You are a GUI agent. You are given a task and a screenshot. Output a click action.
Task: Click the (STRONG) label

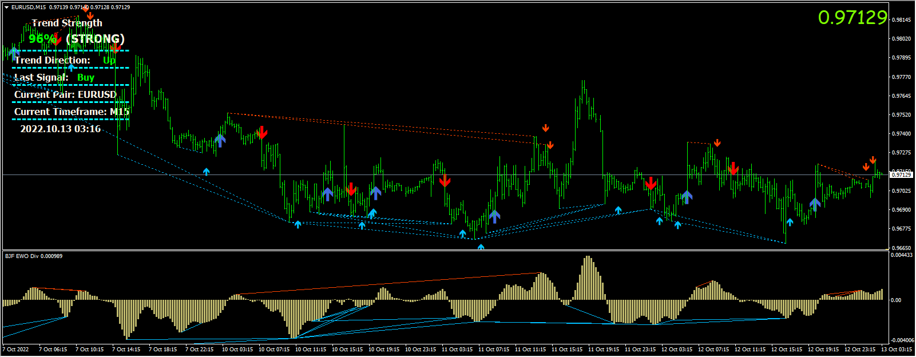pos(95,39)
